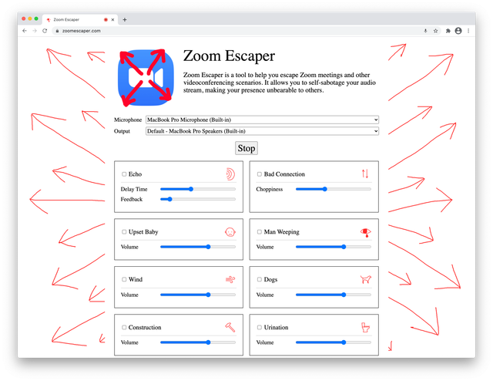Click the Upset Baby face icon
The image size is (493, 381).
pos(230,232)
